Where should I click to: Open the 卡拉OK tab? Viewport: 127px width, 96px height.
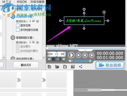coord(22,2)
